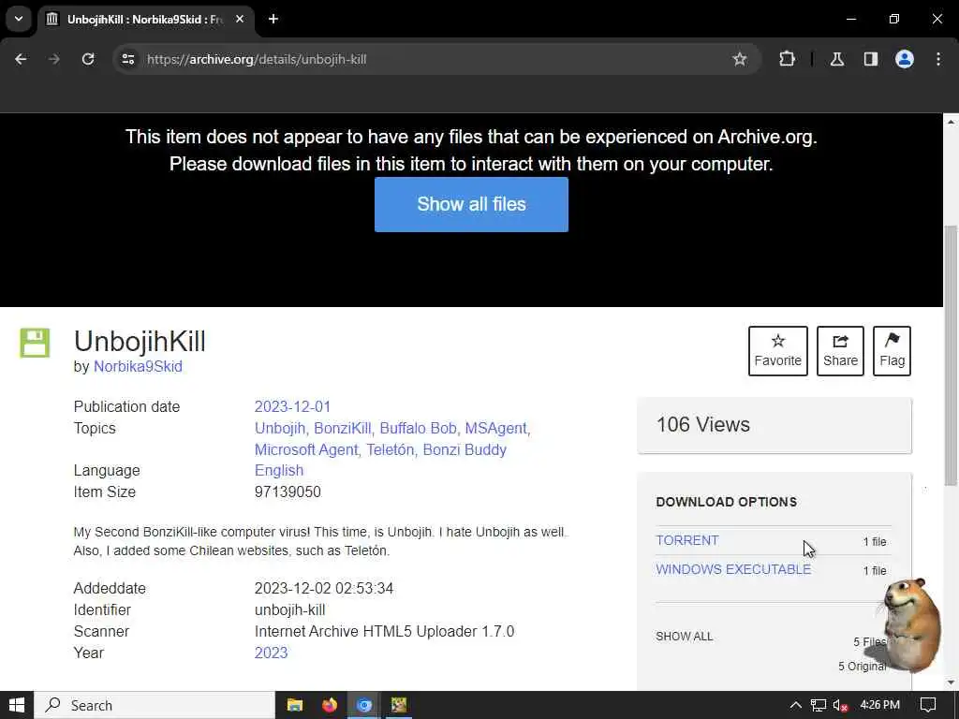Screen dimensions: 959x719
Task: Click the Show all files button
Action: pos(471,204)
